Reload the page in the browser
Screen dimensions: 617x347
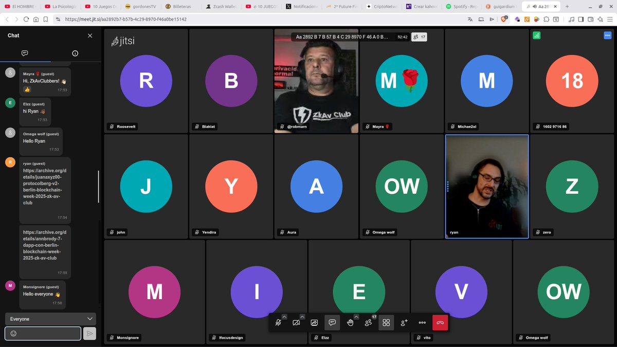26,19
